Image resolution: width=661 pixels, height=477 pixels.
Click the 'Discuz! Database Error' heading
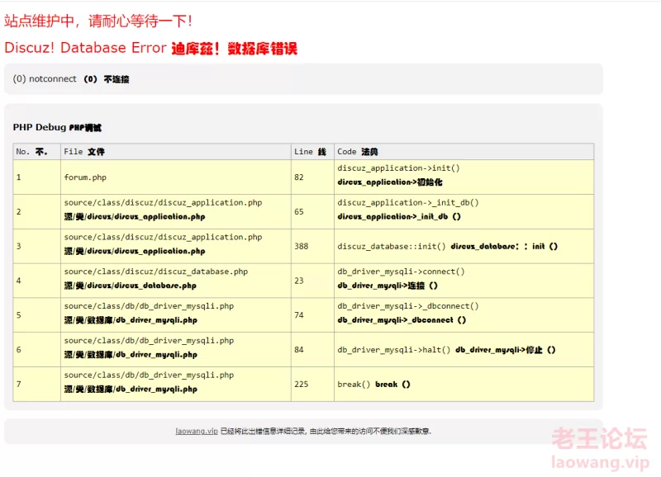85,48
